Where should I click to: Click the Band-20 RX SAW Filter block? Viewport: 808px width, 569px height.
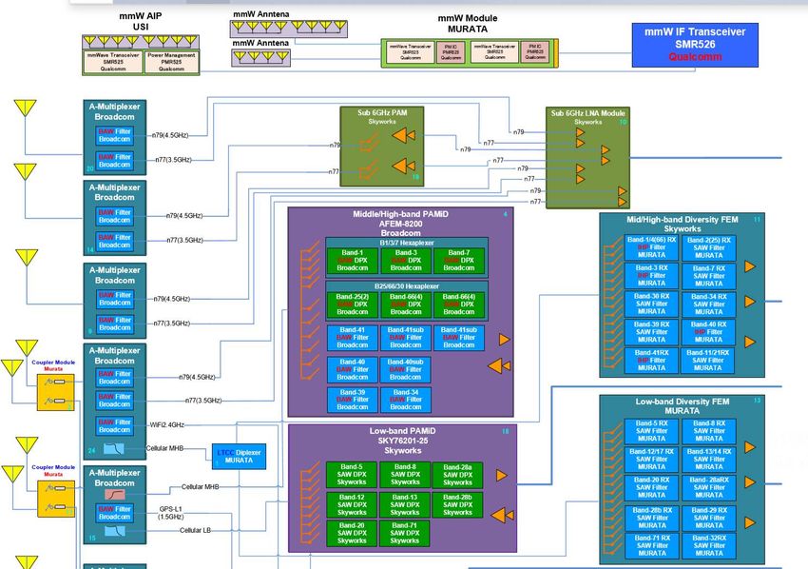652,487
